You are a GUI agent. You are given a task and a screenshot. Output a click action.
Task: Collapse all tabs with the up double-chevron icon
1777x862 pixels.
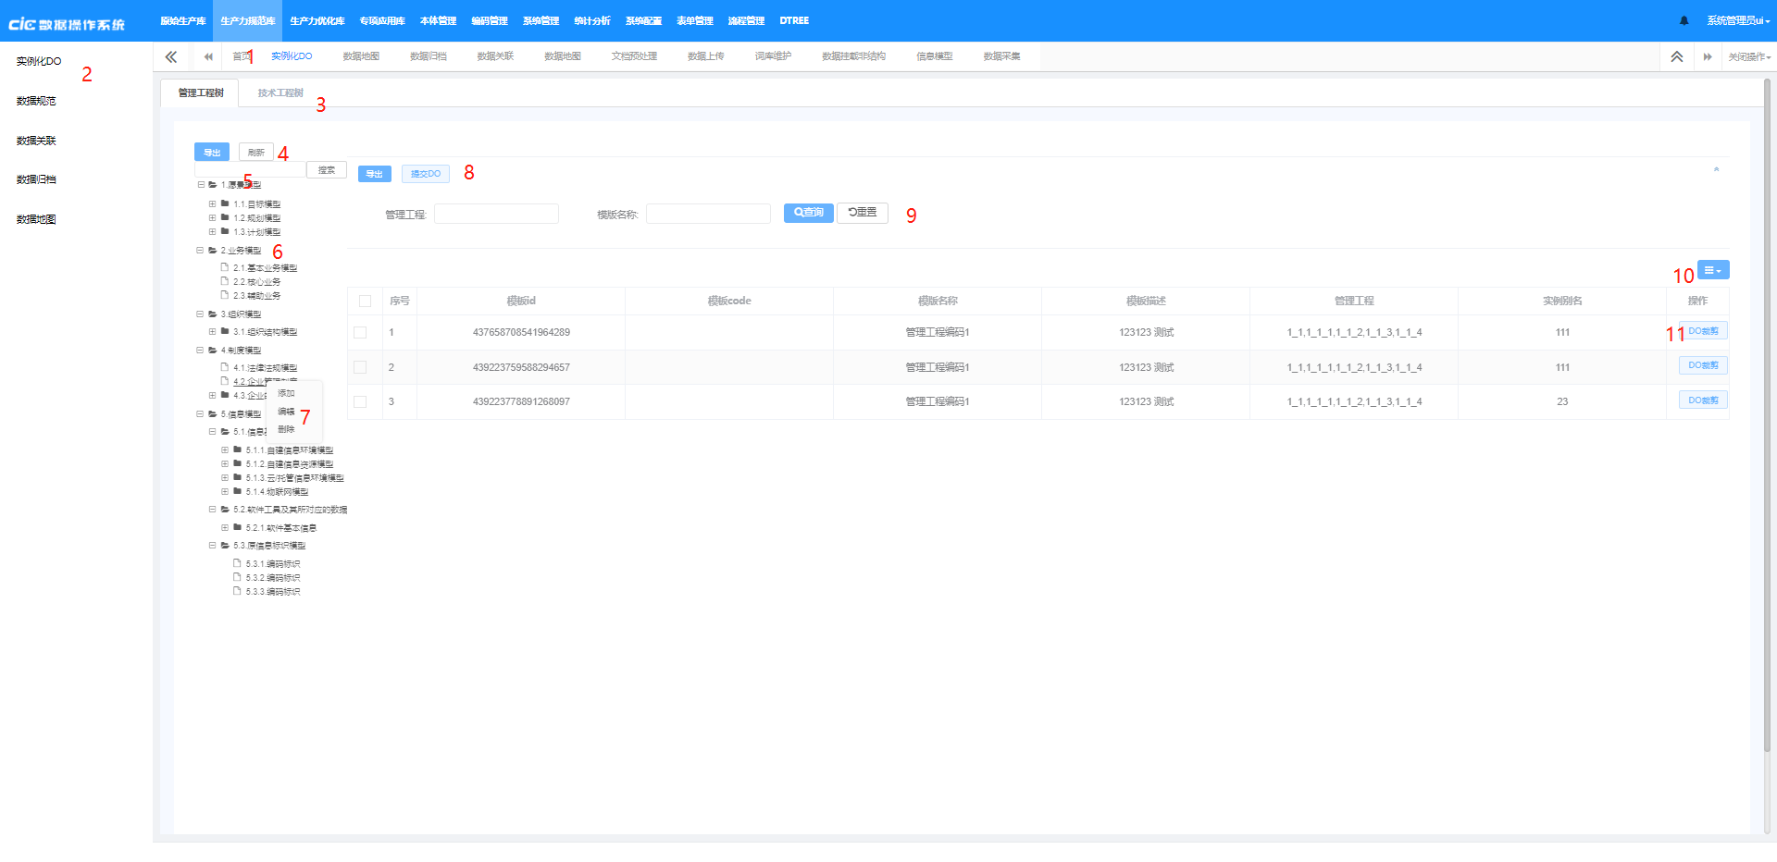click(1676, 56)
